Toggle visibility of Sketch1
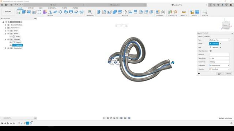234x131 pixels. point(11,42)
